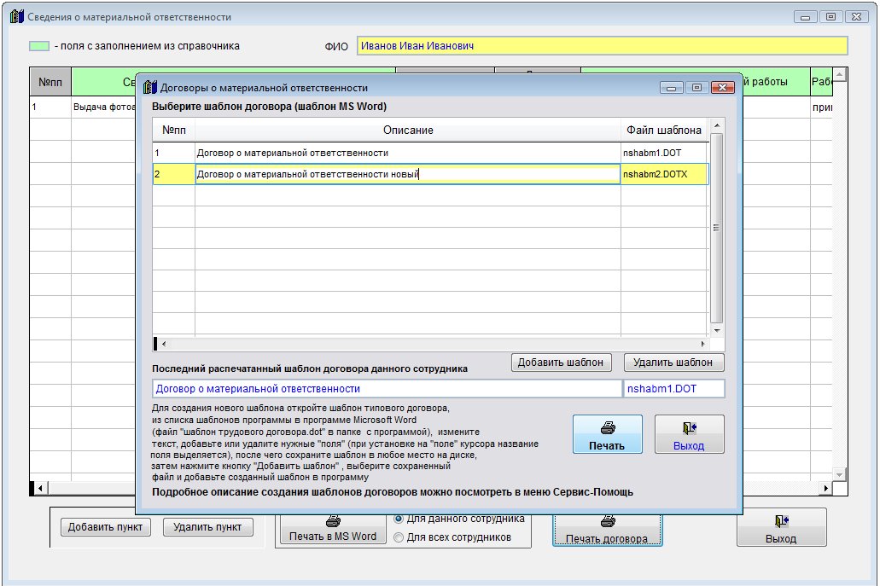880x586 pixels.
Task: Click the Выход button in main window
Action: pos(780,528)
